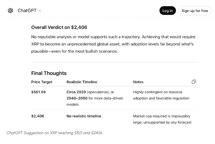Click the $501.59 price target cell
The height and width of the screenshot is (144, 215).
point(38,92)
